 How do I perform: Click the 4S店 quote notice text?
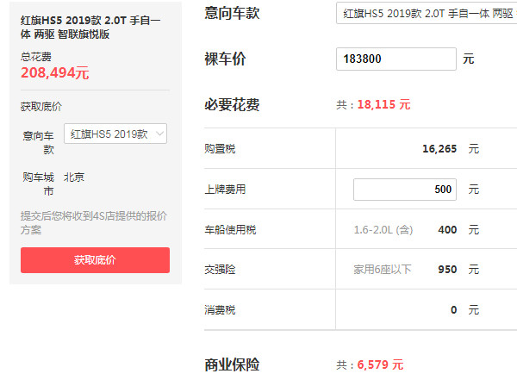(x=94, y=222)
